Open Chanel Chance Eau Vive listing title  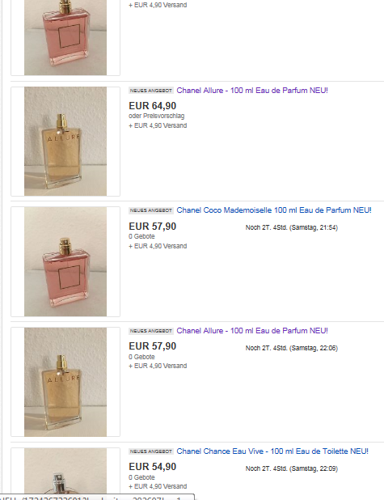tap(272, 451)
